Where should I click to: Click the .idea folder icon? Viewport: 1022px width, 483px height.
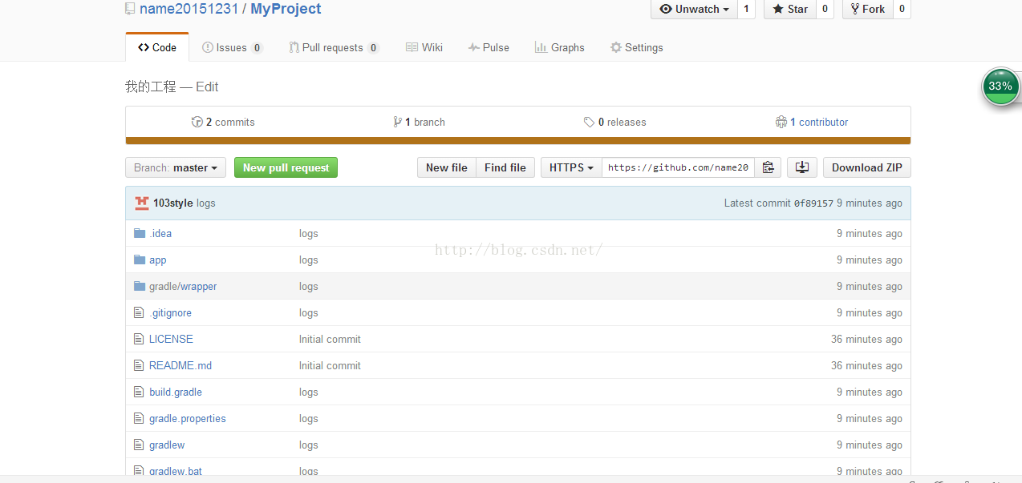pos(140,233)
